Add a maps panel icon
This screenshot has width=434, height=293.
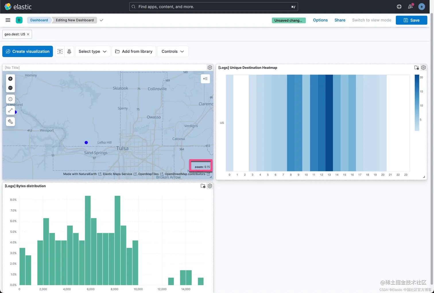[x=69, y=51]
